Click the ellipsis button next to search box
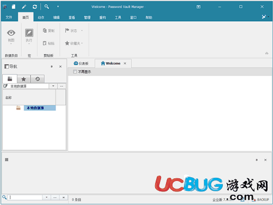 click(55, 197)
